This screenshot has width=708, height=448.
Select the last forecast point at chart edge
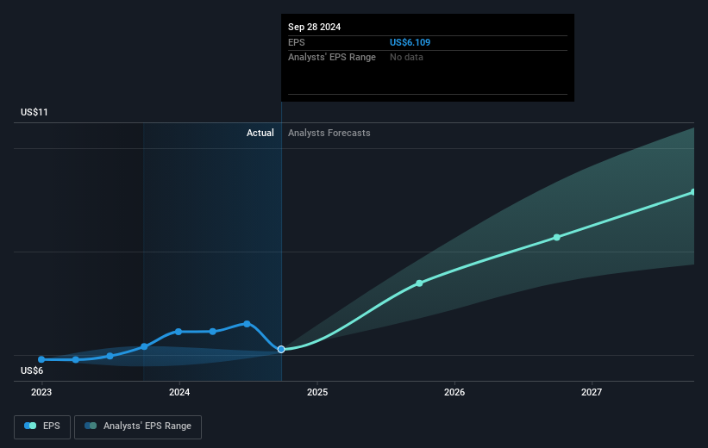tap(693, 192)
